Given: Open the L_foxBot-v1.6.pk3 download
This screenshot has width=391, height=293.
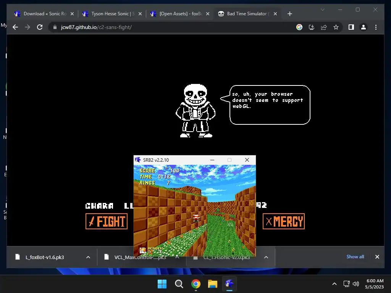Looking at the screenshot, I should coord(45,257).
